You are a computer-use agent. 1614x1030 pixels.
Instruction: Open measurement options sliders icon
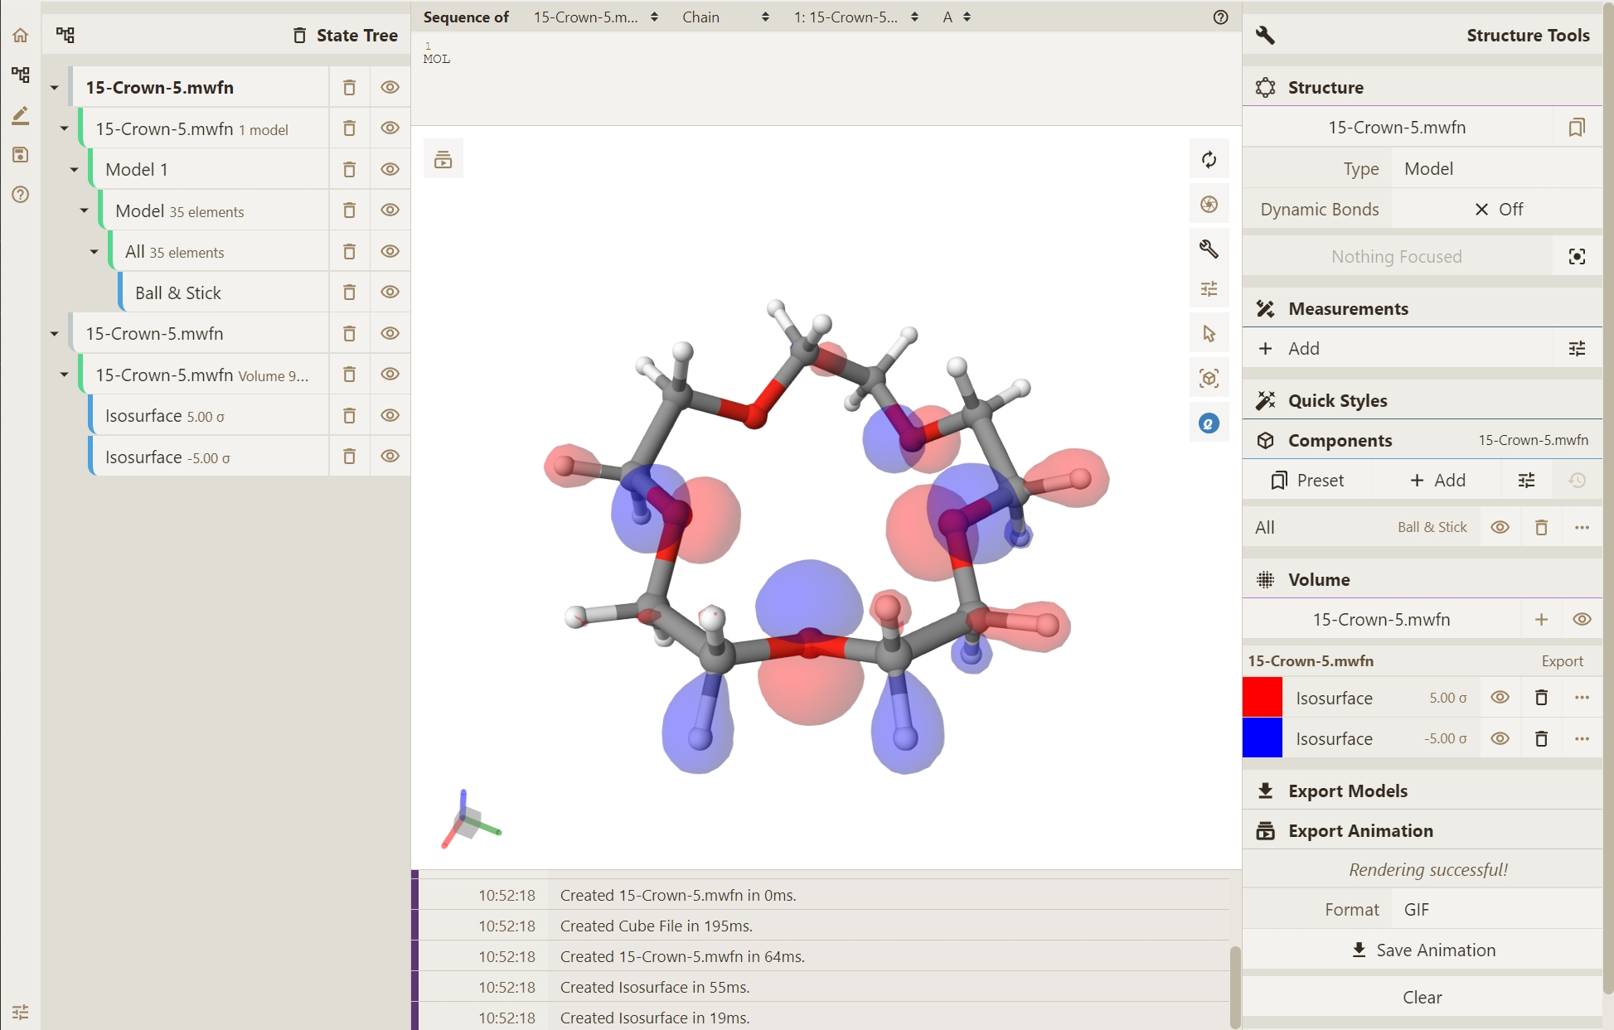[x=1577, y=349]
